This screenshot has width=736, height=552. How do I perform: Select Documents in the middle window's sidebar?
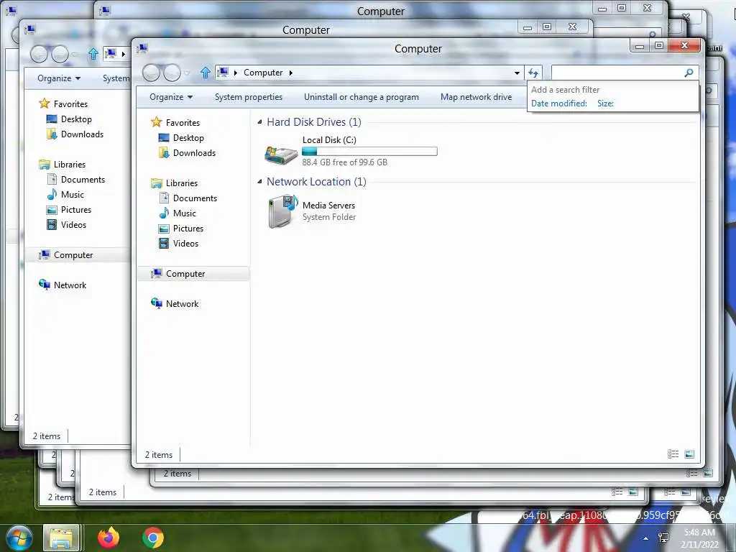(x=83, y=179)
